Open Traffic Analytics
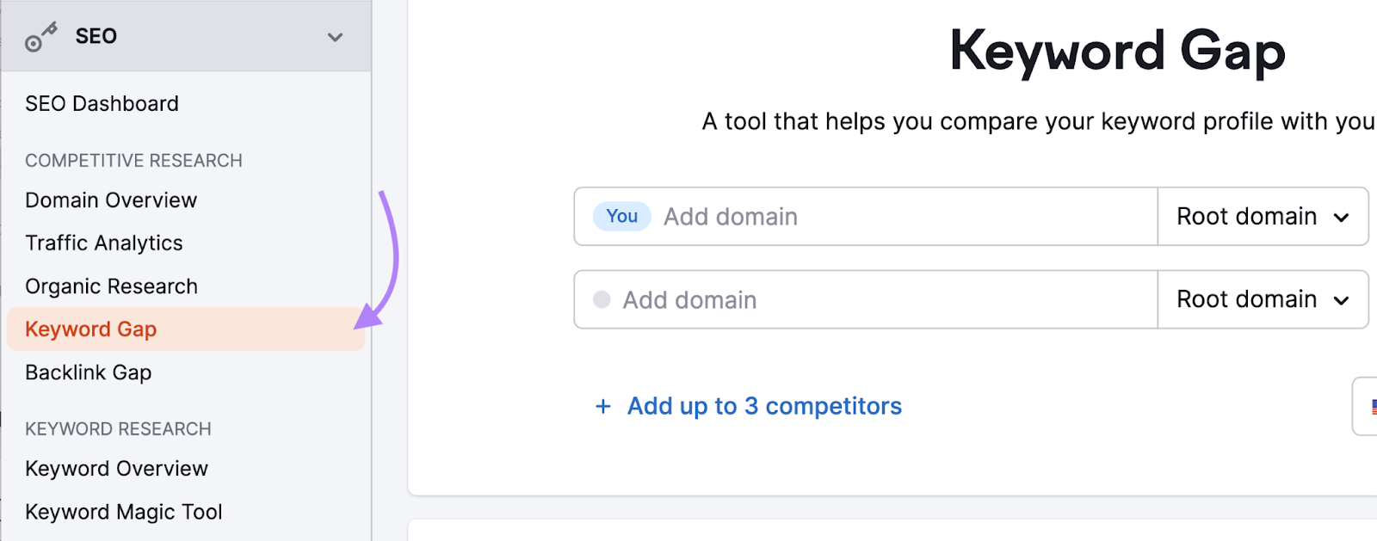 103,243
